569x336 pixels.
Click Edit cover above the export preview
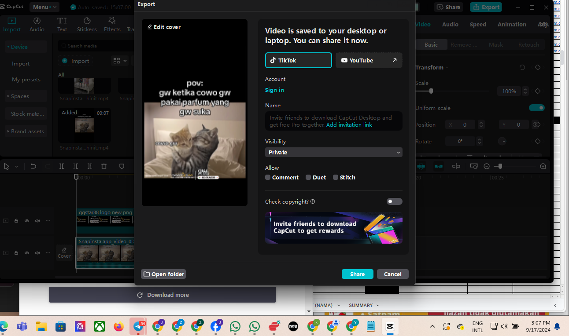coord(164,27)
